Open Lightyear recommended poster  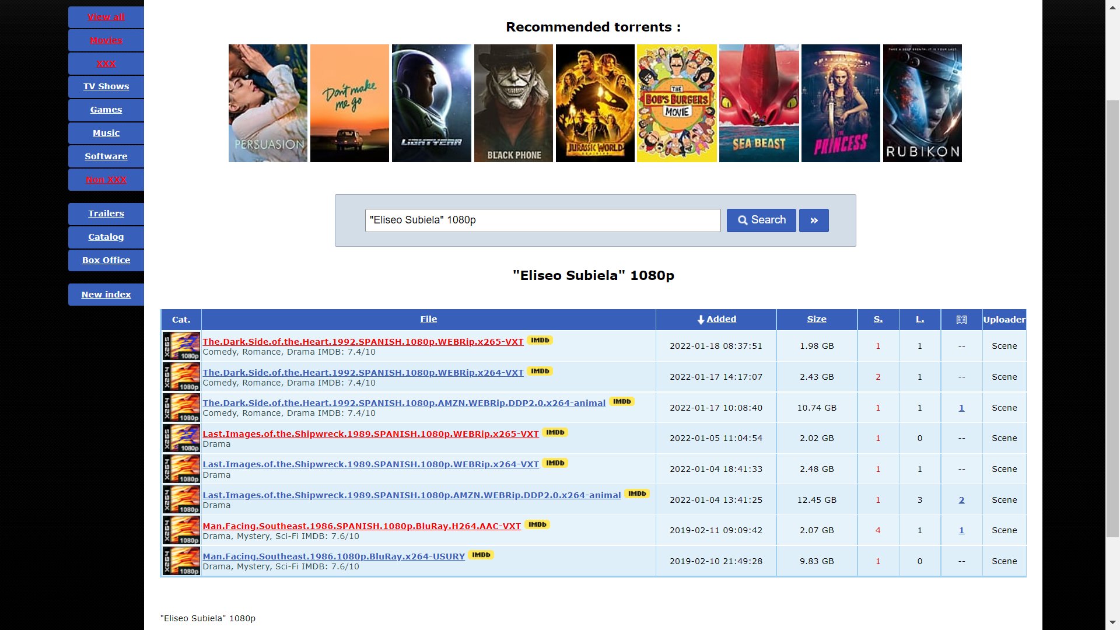(431, 103)
